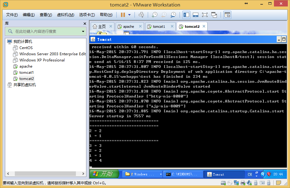The width and height of the screenshot is (290, 188).
Task: Switch to the C:\WINDOWS taskbar item
Action: [183, 174]
